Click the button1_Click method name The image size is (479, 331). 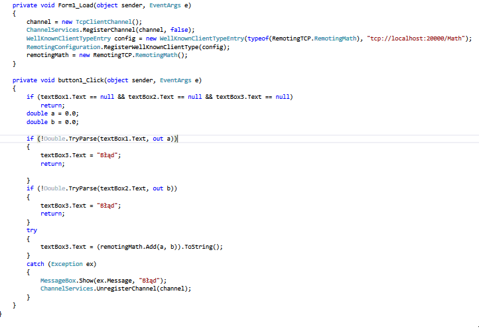[81, 80]
